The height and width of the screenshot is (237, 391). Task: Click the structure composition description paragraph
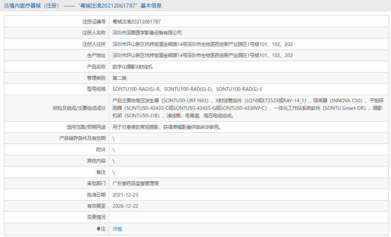(x=248, y=108)
